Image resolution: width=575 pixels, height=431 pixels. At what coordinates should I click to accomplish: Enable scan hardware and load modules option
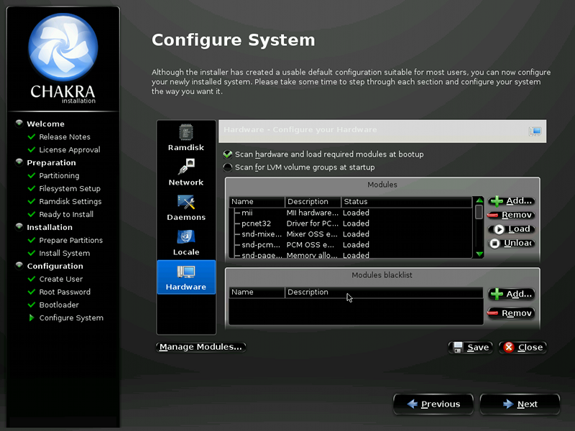pos(228,154)
